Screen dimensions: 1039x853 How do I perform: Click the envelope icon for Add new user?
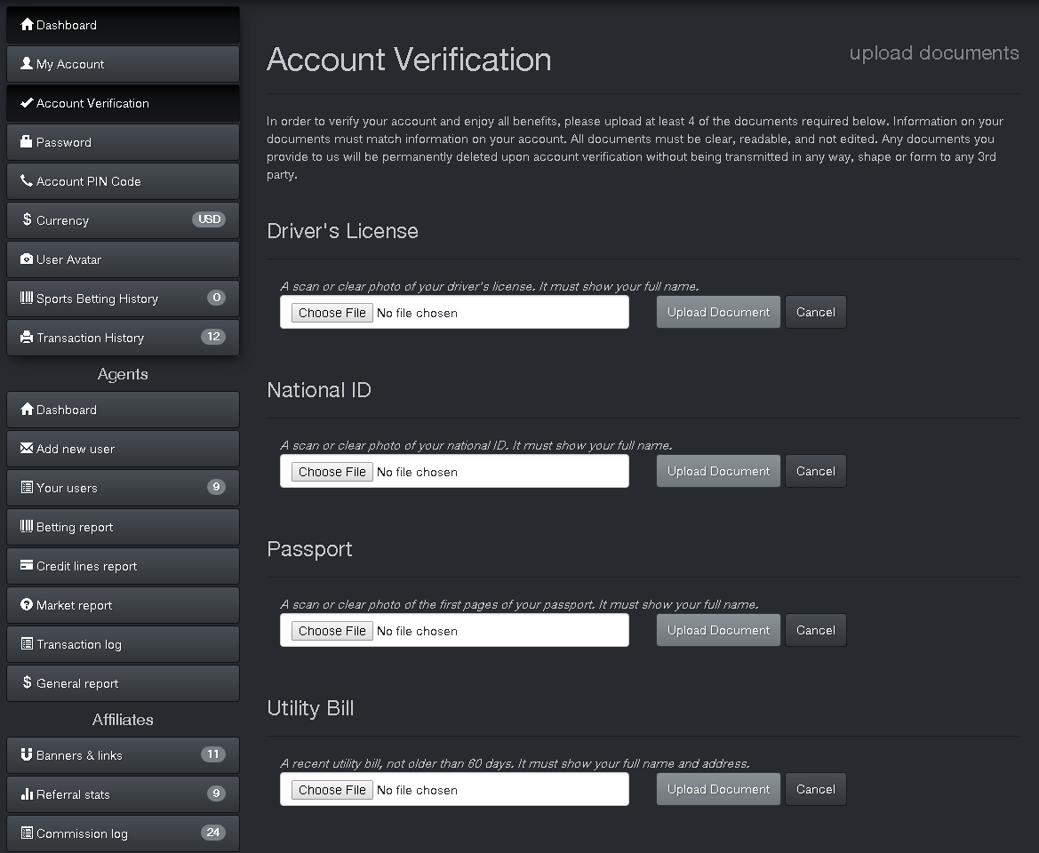(27, 449)
